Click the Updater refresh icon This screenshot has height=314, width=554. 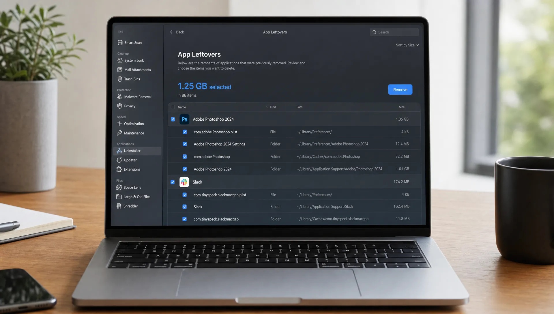pyautogui.click(x=119, y=160)
